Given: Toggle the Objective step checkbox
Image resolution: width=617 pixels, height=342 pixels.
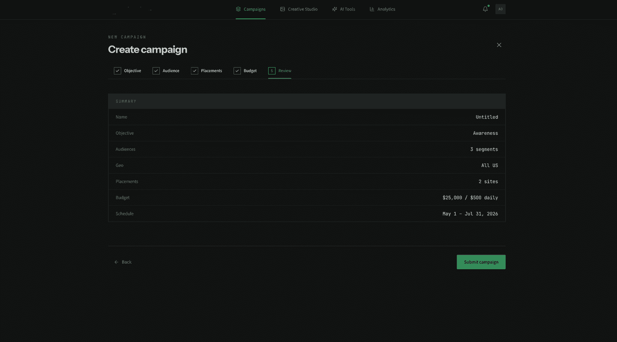Looking at the screenshot, I should [117, 70].
